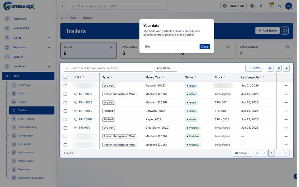299x187 pixels.
Task: Open the Any status dropdown
Action: tap(166, 68)
